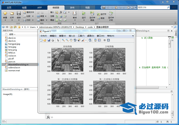Toggle the insert colorbar button in Figure
Image resolution: width=179 pixels, height=125 pixels.
[x=95, y=40]
